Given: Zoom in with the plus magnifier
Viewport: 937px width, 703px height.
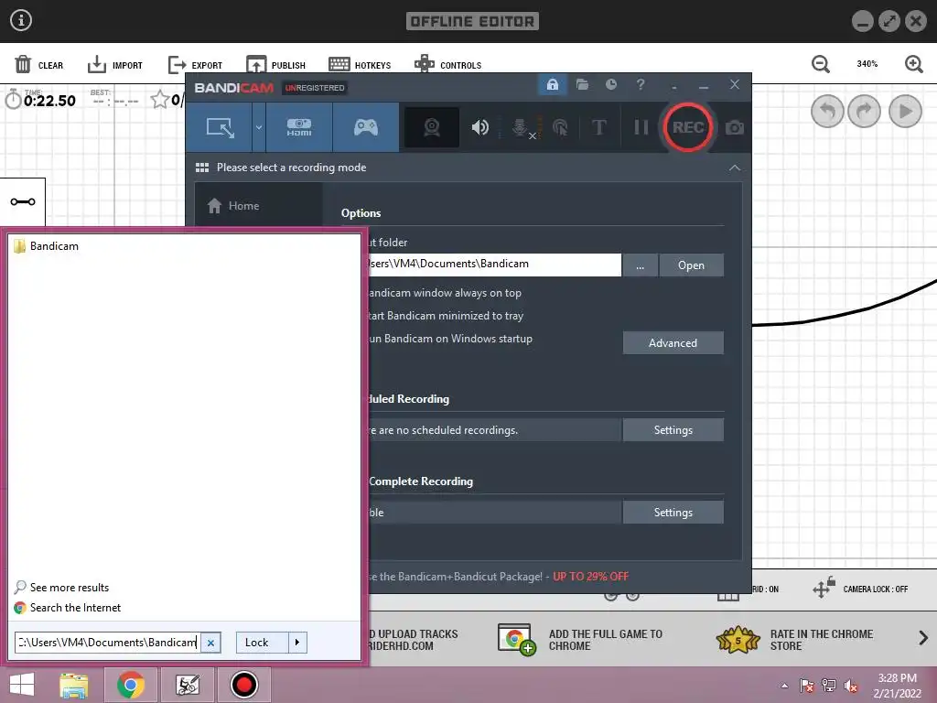Looking at the screenshot, I should 914,64.
